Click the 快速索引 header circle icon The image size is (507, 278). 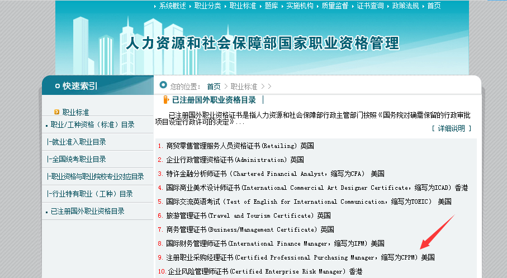[56, 85]
